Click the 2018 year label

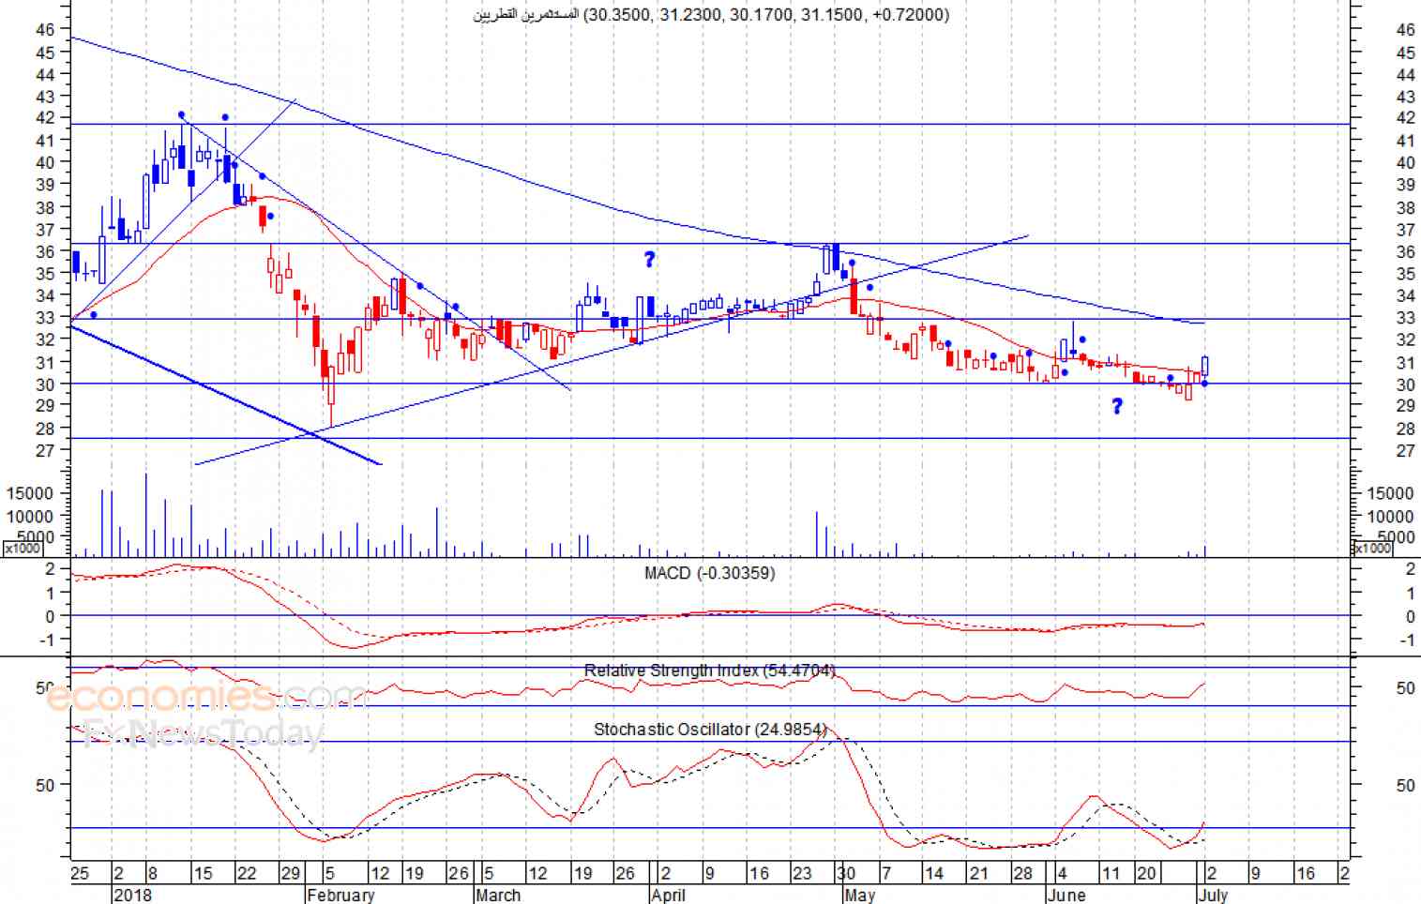point(132,895)
